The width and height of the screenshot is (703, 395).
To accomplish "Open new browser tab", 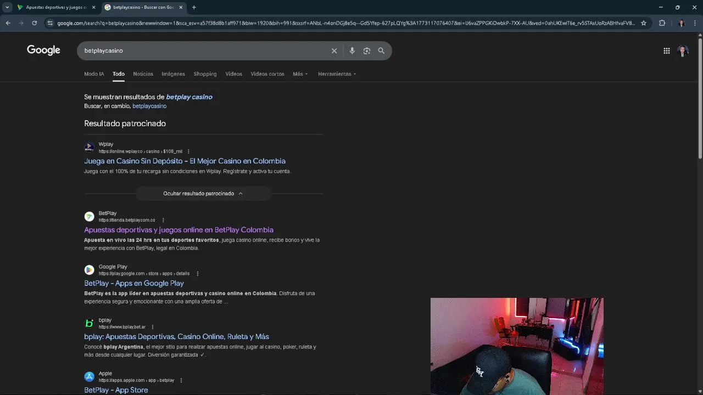I will point(194,7).
